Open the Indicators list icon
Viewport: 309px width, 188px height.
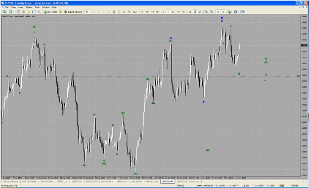point(229,12)
